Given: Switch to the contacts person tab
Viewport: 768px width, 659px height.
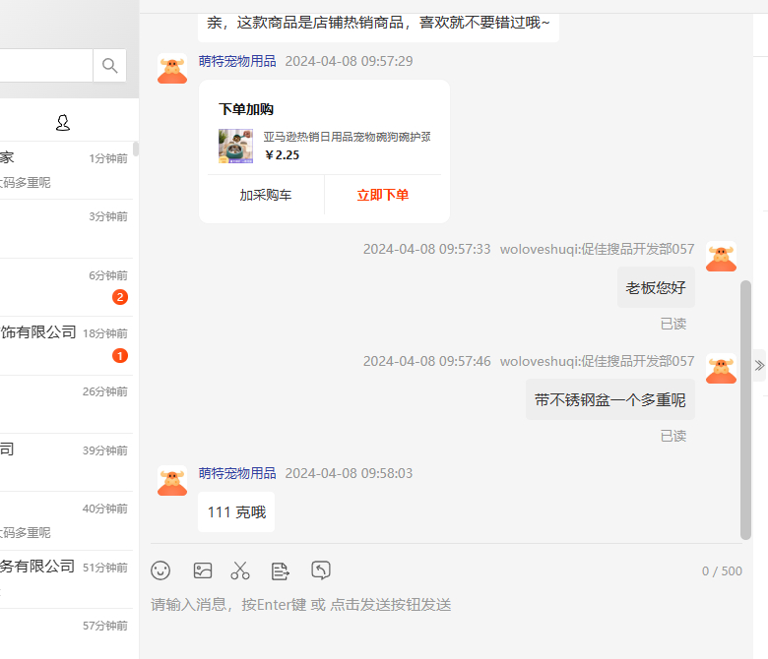Looking at the screenshot, I should (x=63, y=123).
